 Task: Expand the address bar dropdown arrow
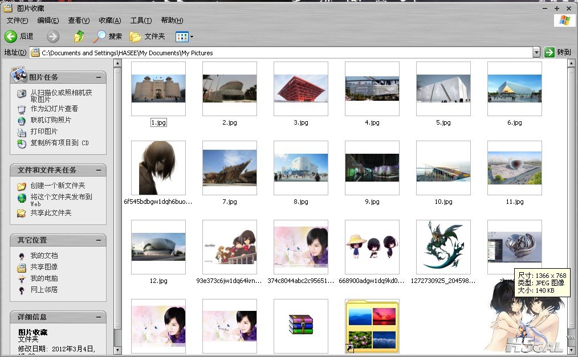point(536,52)
